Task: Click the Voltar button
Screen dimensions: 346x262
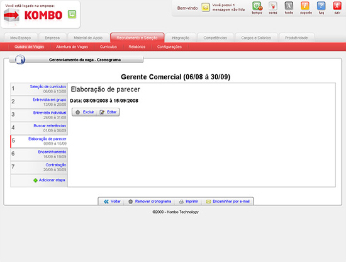Action: (112, 202)
